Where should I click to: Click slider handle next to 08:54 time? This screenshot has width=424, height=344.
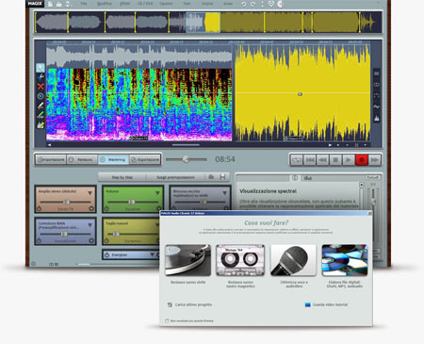pos(186,159)
